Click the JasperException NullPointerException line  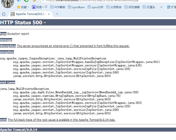click(x=53, y=58)
